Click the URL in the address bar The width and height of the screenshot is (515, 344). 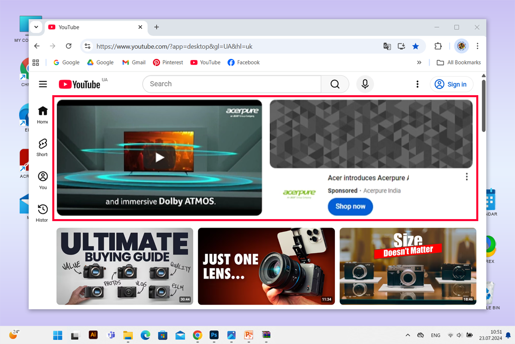(174, 46)
